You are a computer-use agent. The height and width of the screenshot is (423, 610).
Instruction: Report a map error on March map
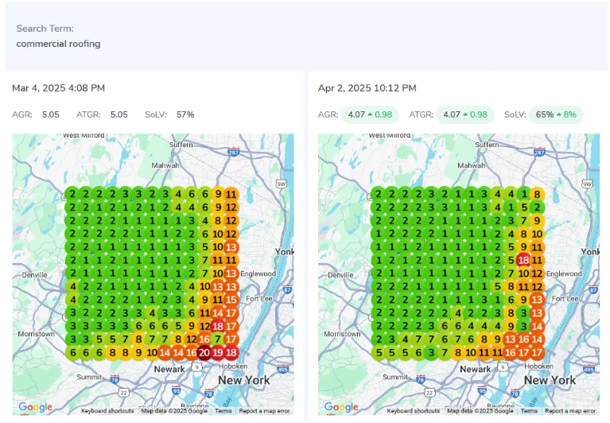(x=265, y=411)
